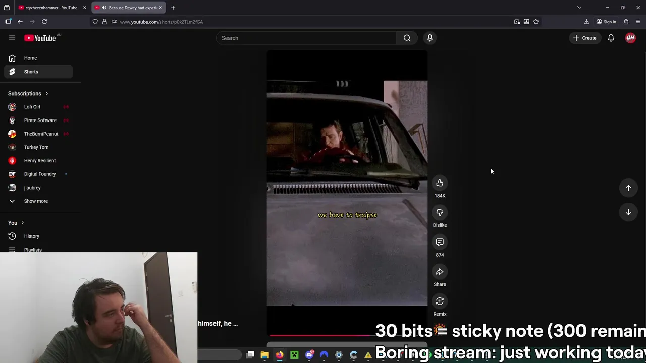
Task: Open browser extensions puzzle icon
Action: tap(626, 22)
